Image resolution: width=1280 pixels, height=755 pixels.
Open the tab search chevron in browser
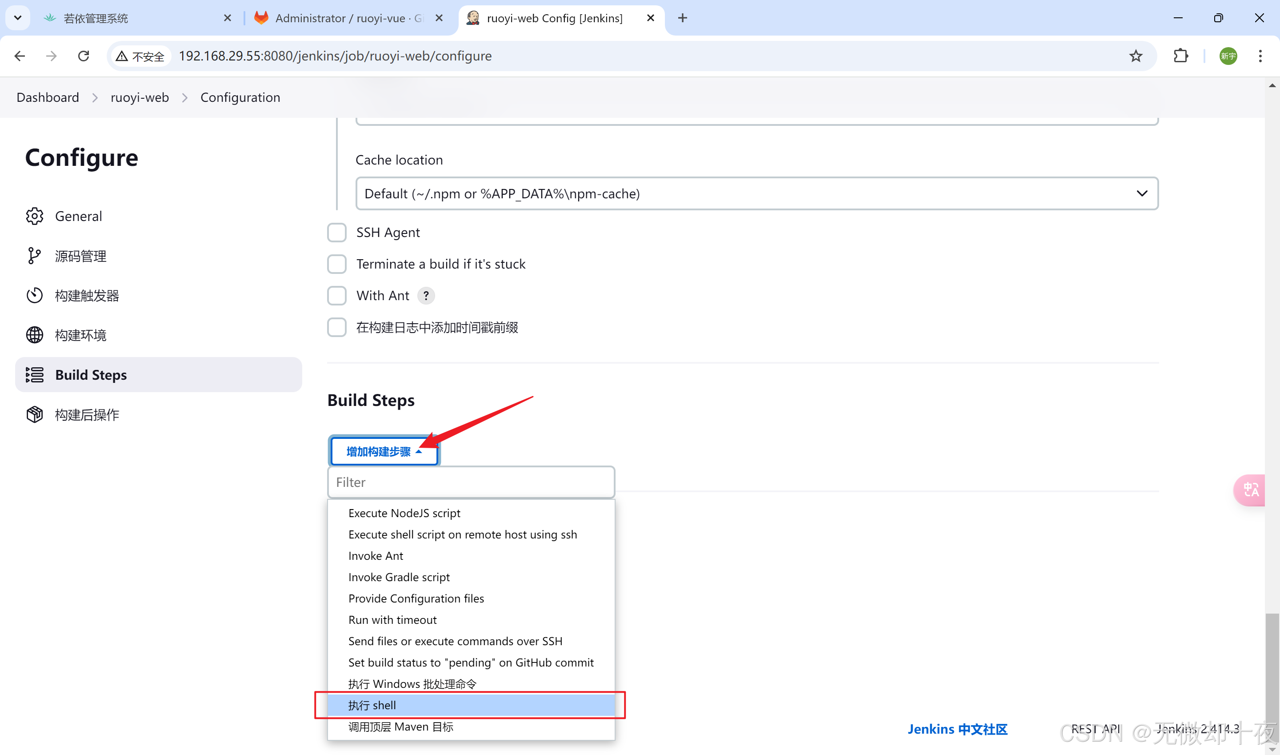pos(18,18)
